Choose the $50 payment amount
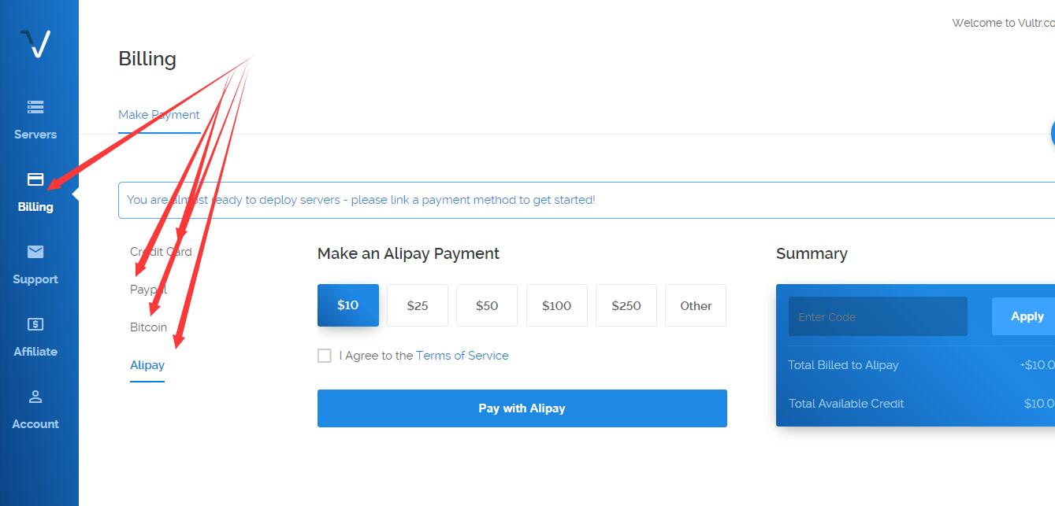Image resolution: width=1055 pixels, height=506 pixels. point(487,305)
